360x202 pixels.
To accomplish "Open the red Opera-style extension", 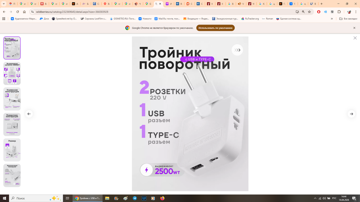I will pos(319,12).
